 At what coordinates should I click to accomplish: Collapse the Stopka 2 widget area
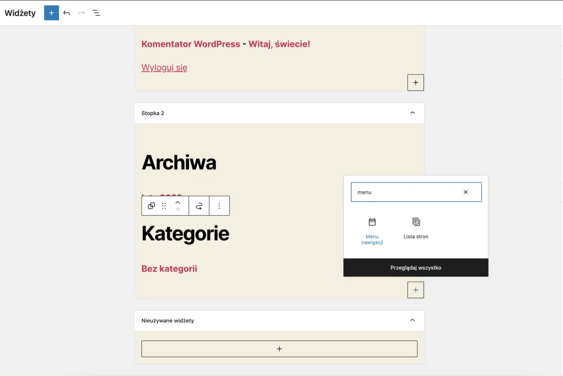pos(412,113)
